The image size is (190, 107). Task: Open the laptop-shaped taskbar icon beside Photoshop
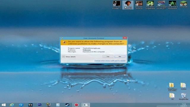click(x=49, y=105)
